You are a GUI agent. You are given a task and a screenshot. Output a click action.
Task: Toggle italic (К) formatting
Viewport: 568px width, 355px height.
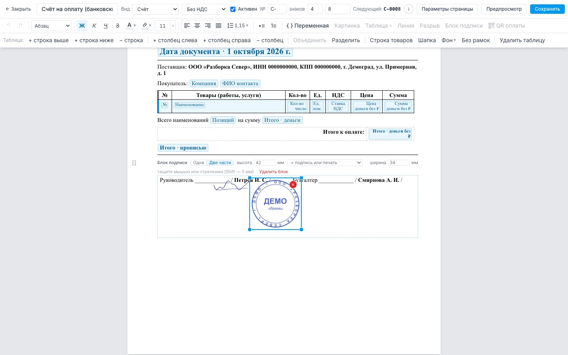coord(94,26)
